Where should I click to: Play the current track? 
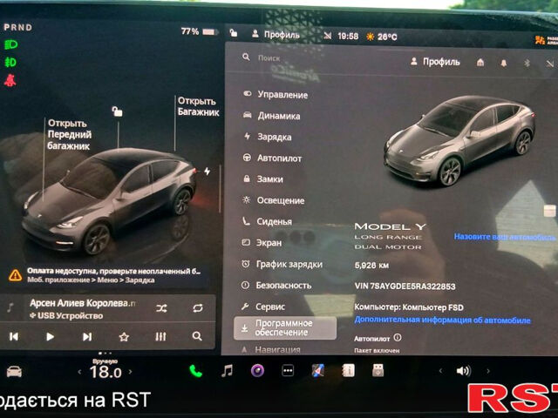pos(51,337)
